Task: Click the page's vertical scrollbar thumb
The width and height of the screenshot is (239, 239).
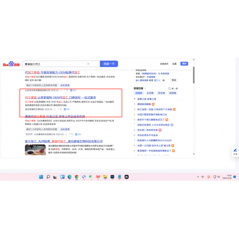Action: point(194,75)
